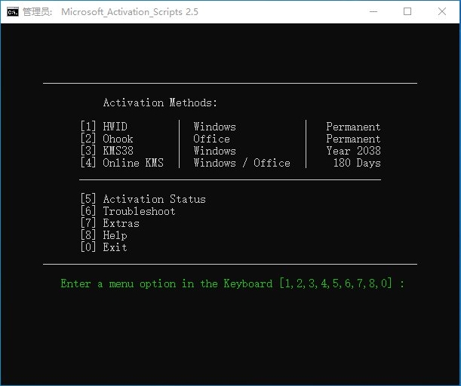Click the '[5] Activation Status' line
Screen dimensions: 461x386
(143, 199)
